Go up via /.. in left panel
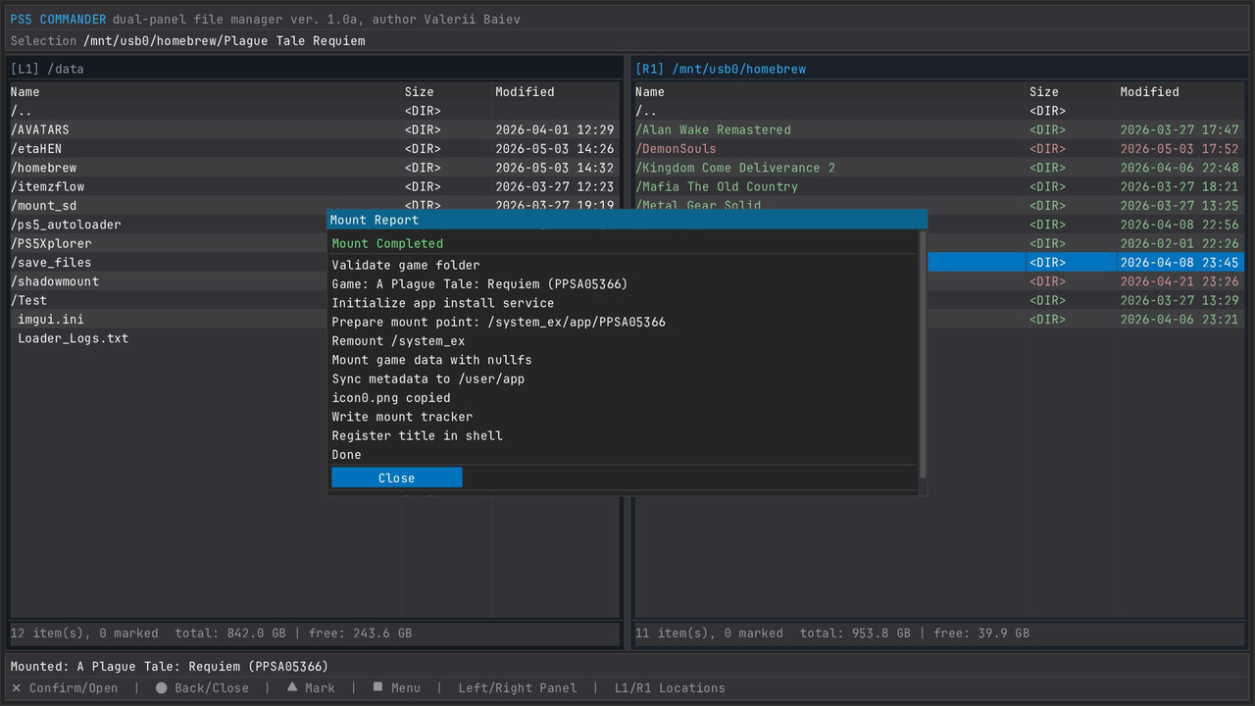 (315, 111)
